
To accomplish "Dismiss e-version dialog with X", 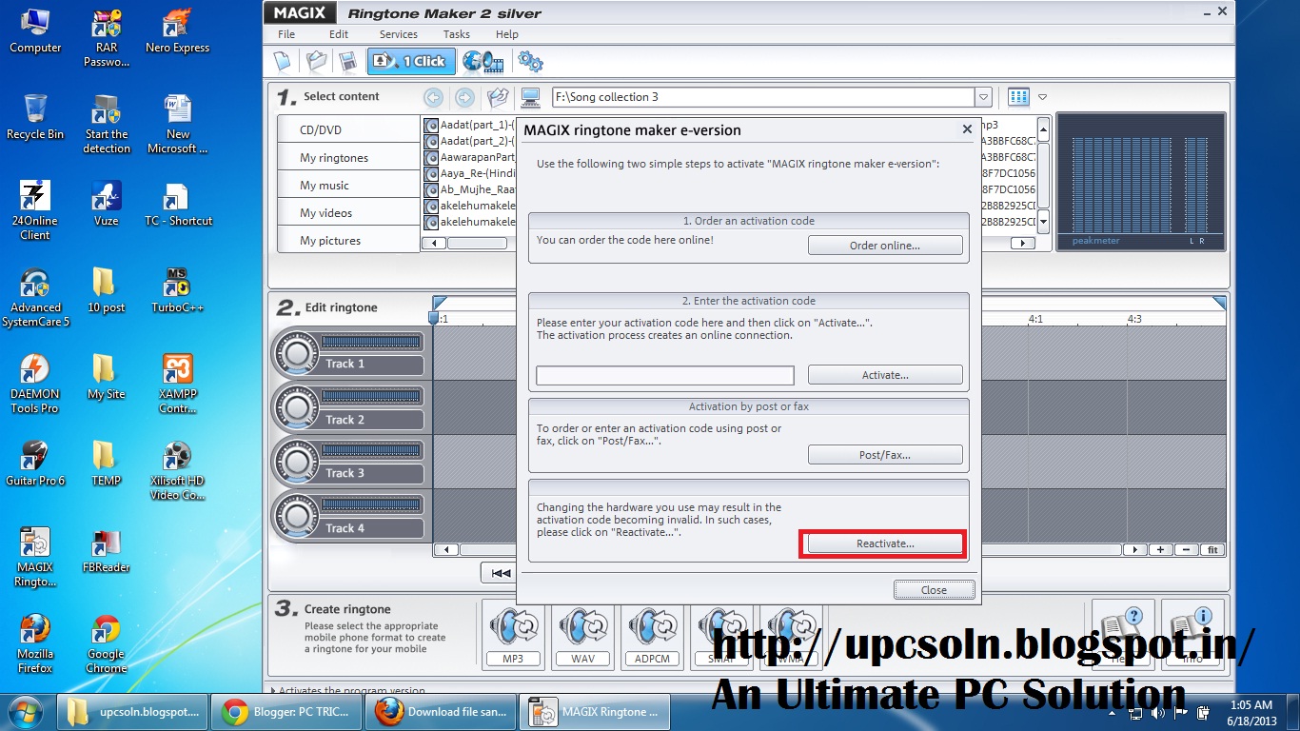I will pyautogui.click(x=967, y=129).
